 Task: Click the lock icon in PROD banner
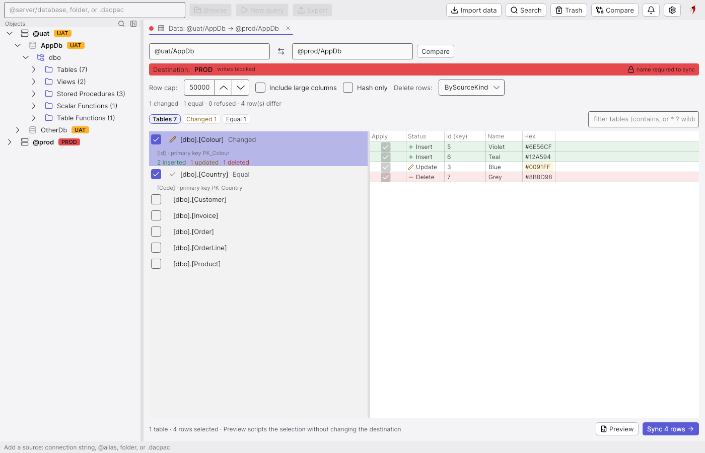tap(631, 69)
